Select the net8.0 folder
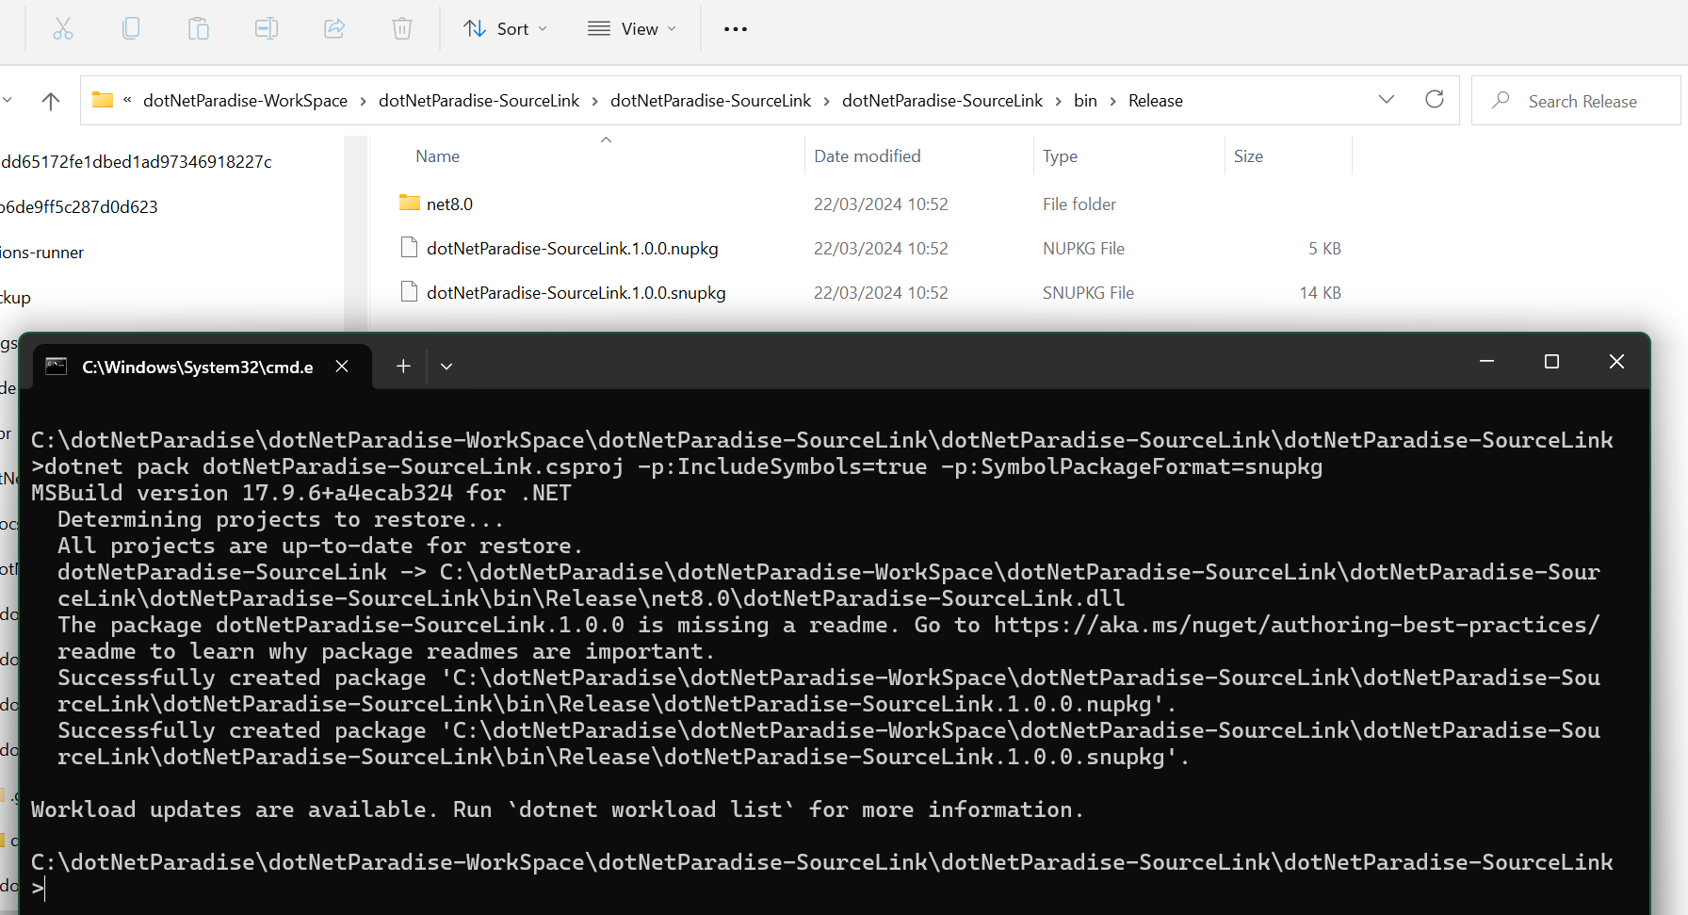This screenshot has height=915, width=1688. [449, 204]
